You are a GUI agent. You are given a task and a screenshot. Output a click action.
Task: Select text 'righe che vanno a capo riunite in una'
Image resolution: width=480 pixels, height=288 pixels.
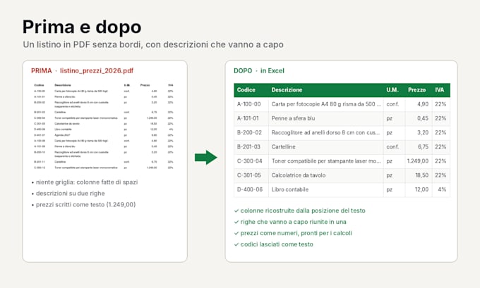pyautogui.click(x=293, y=222)
